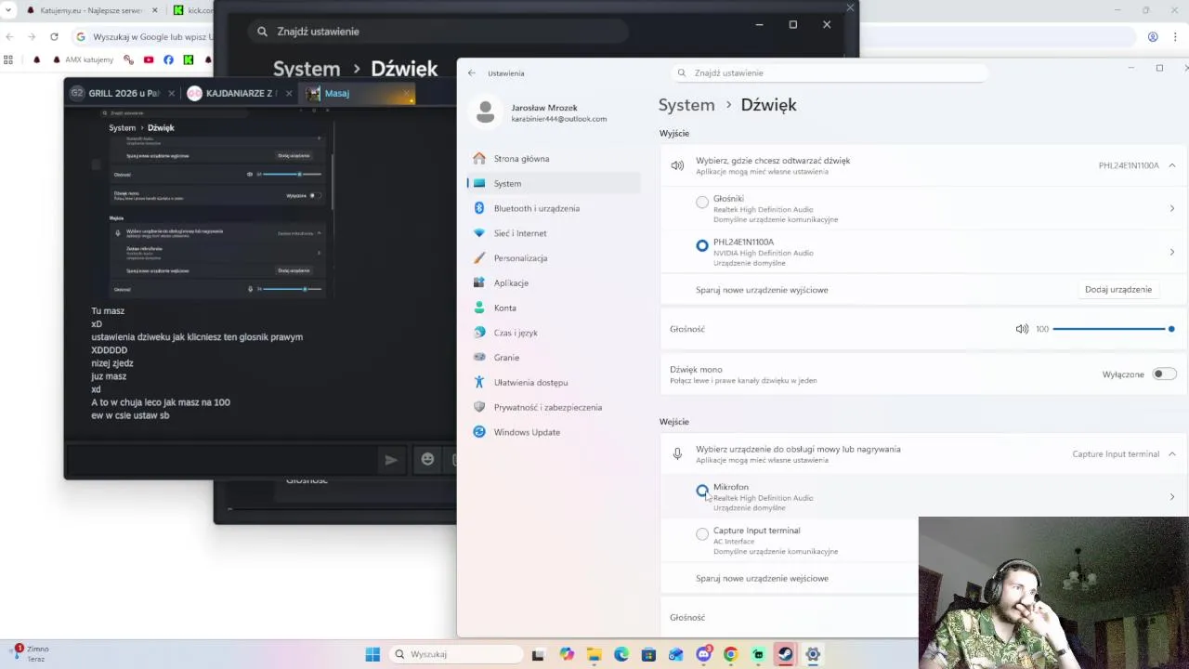Open Facebook bookmark in Chrome
The height and width of the screenshot is (669, 1189).
[x=168, y=59]
